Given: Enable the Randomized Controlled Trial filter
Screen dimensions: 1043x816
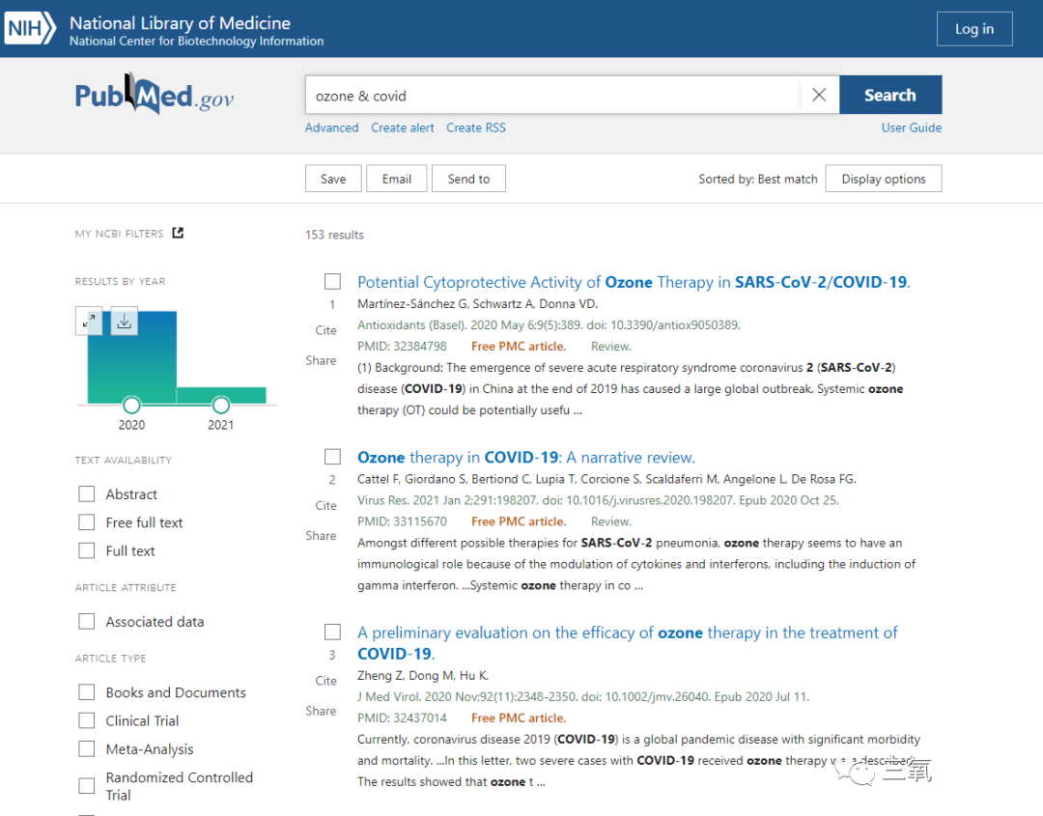Looking at the screenshot, I should [x=87, y=786].
